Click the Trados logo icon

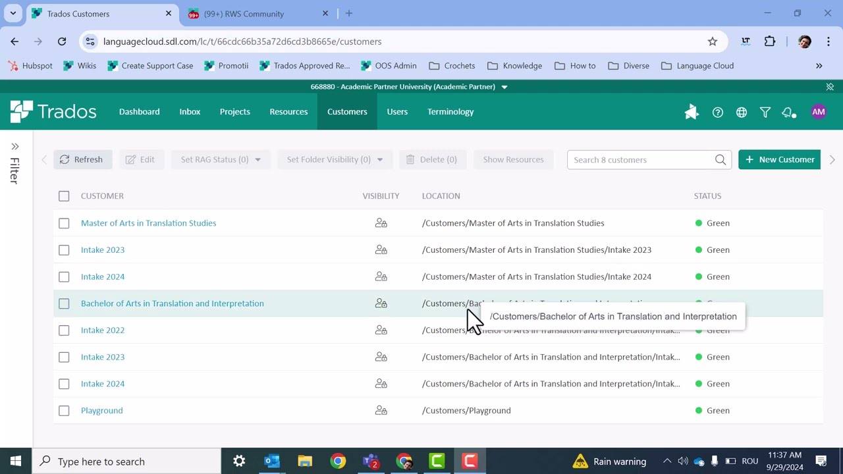click(x=22, y=112)
